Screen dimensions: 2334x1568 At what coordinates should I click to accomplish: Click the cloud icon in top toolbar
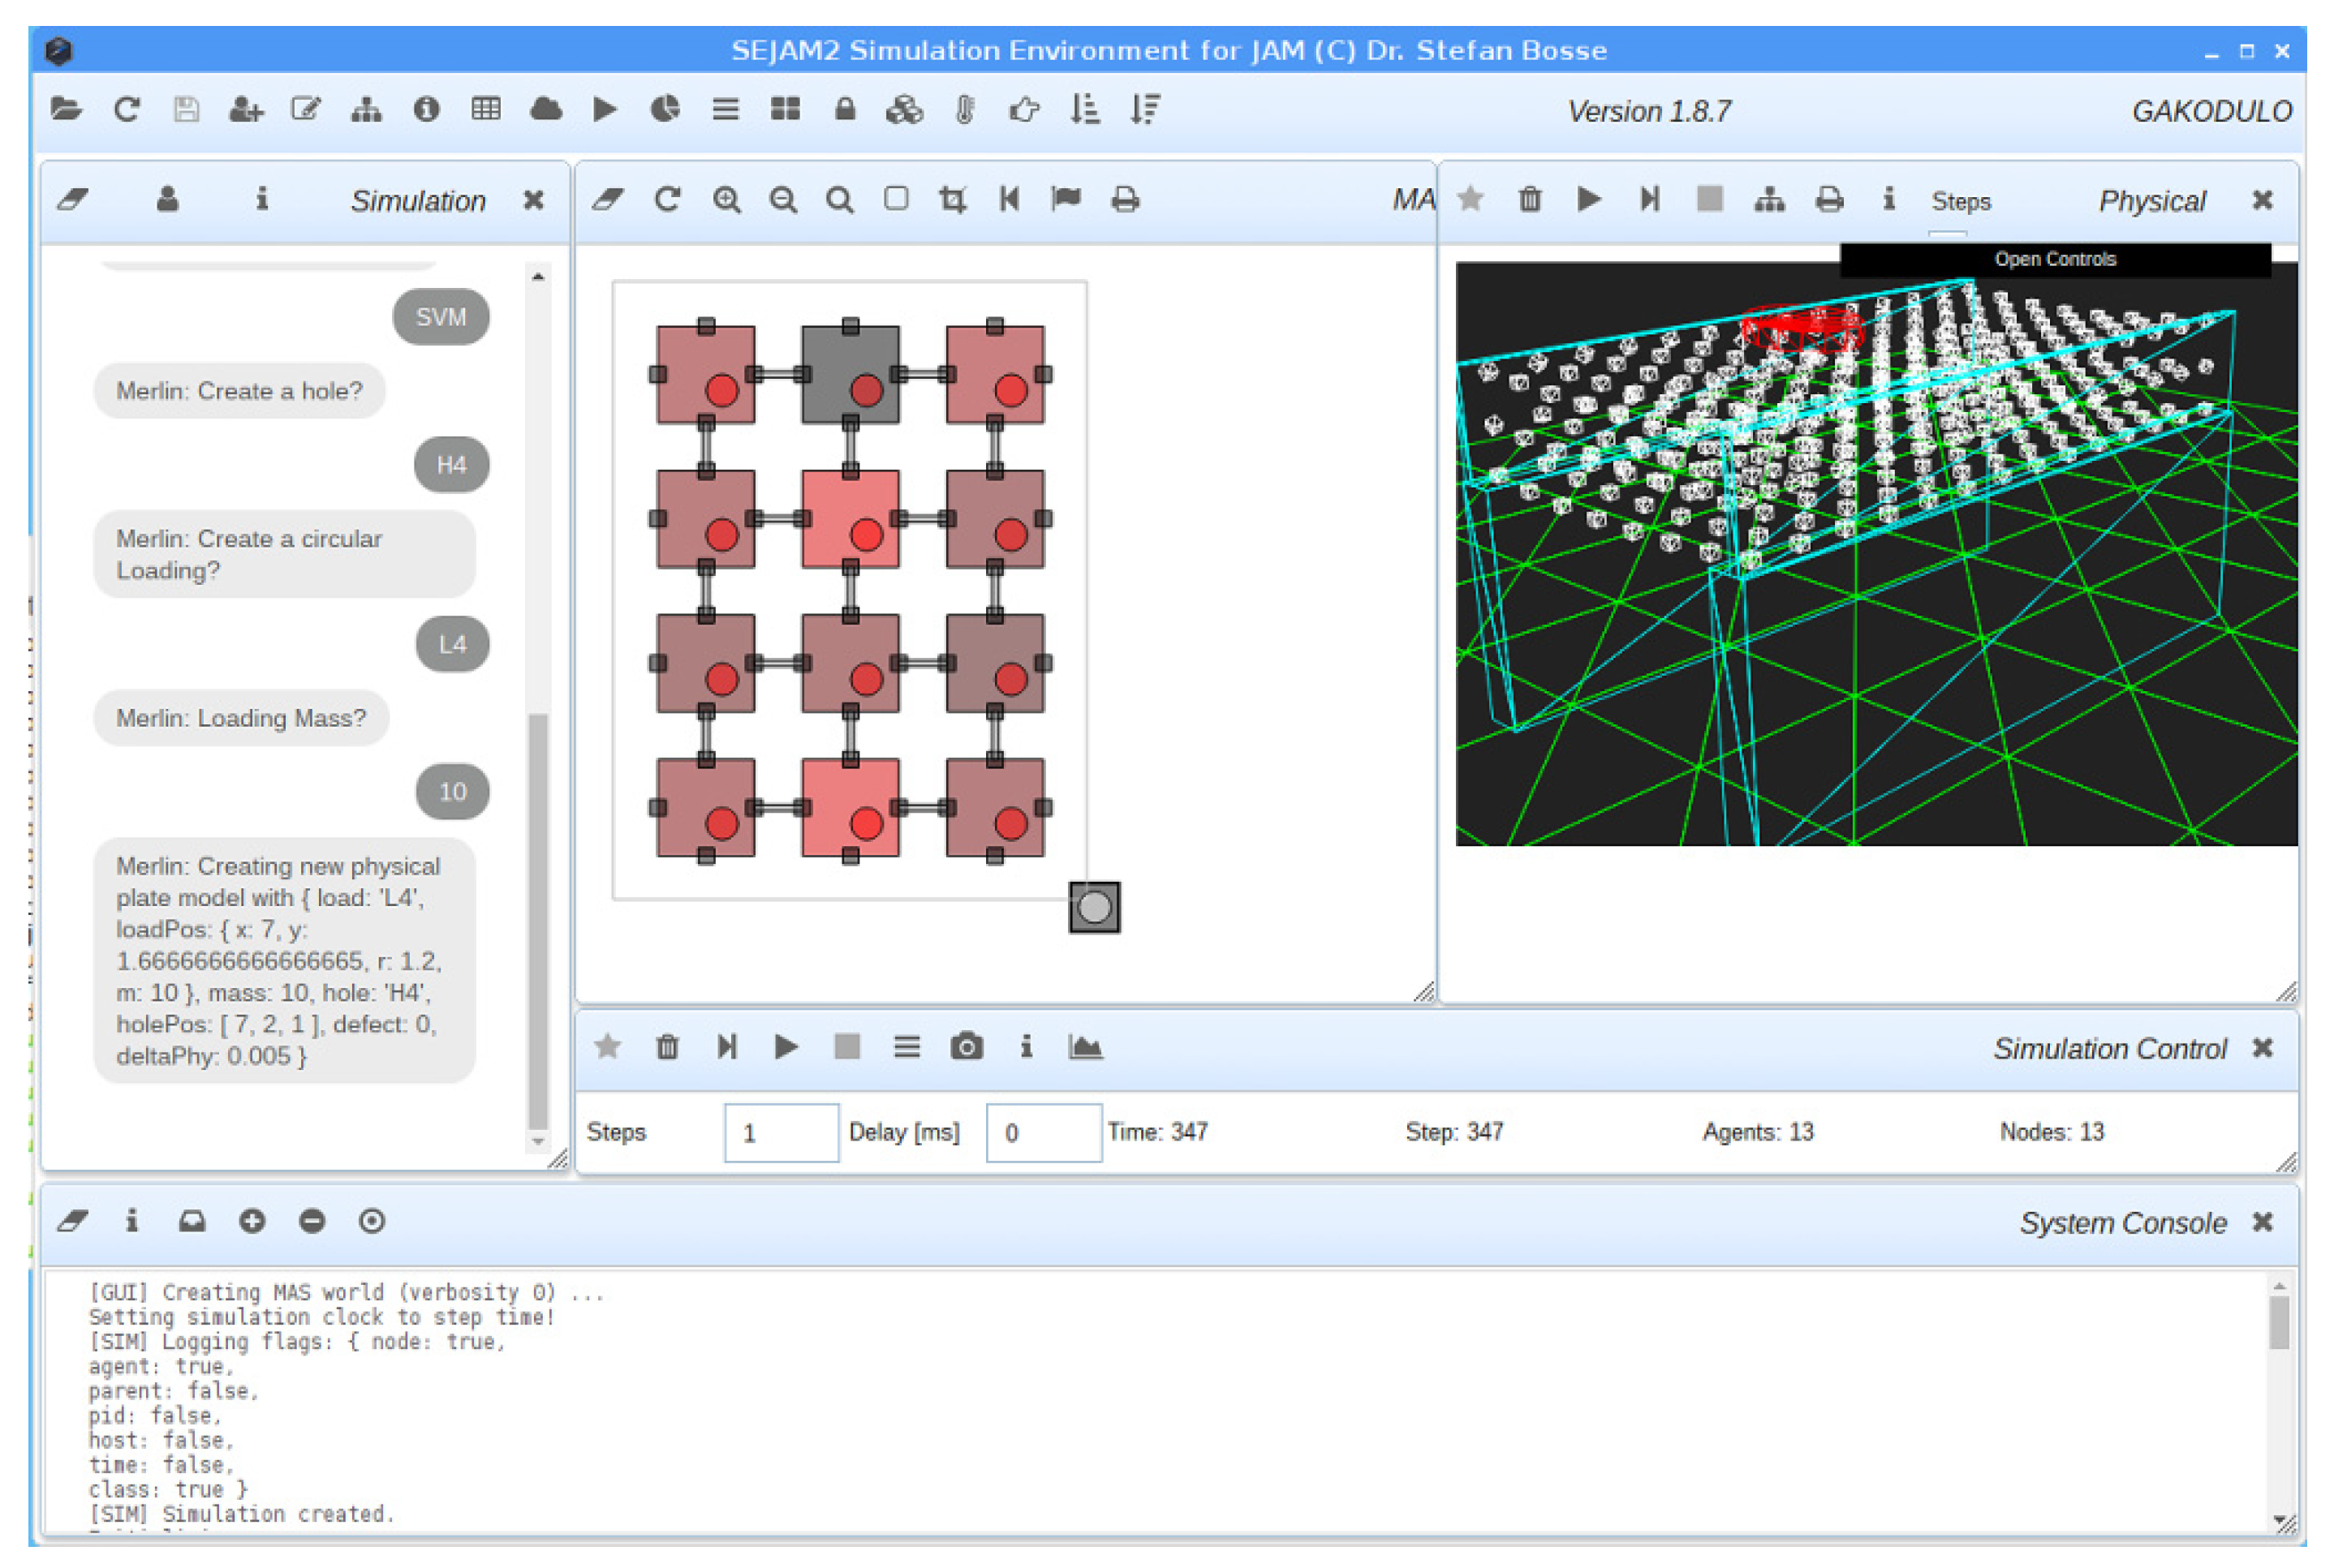coord(545,109)
